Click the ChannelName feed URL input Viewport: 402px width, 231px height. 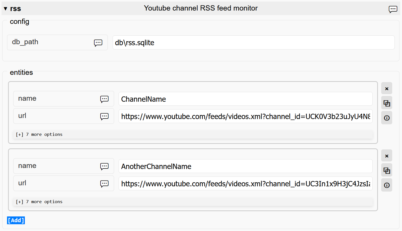[245, 116]
